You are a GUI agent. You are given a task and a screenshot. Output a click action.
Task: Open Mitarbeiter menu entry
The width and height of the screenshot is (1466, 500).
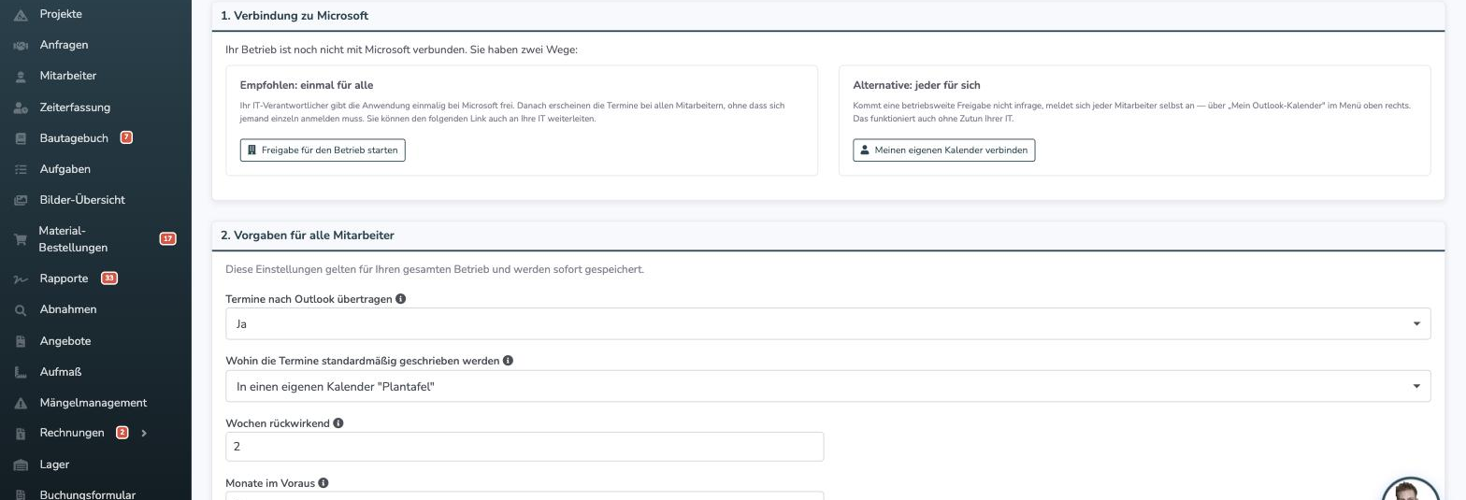(x=68, y=76)
